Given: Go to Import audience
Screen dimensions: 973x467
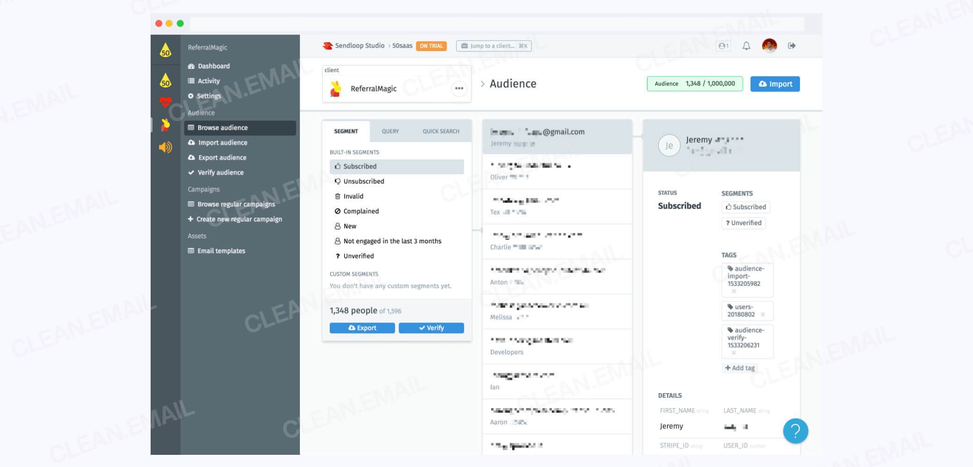Looking at the screenshot, I should [218, 143].
